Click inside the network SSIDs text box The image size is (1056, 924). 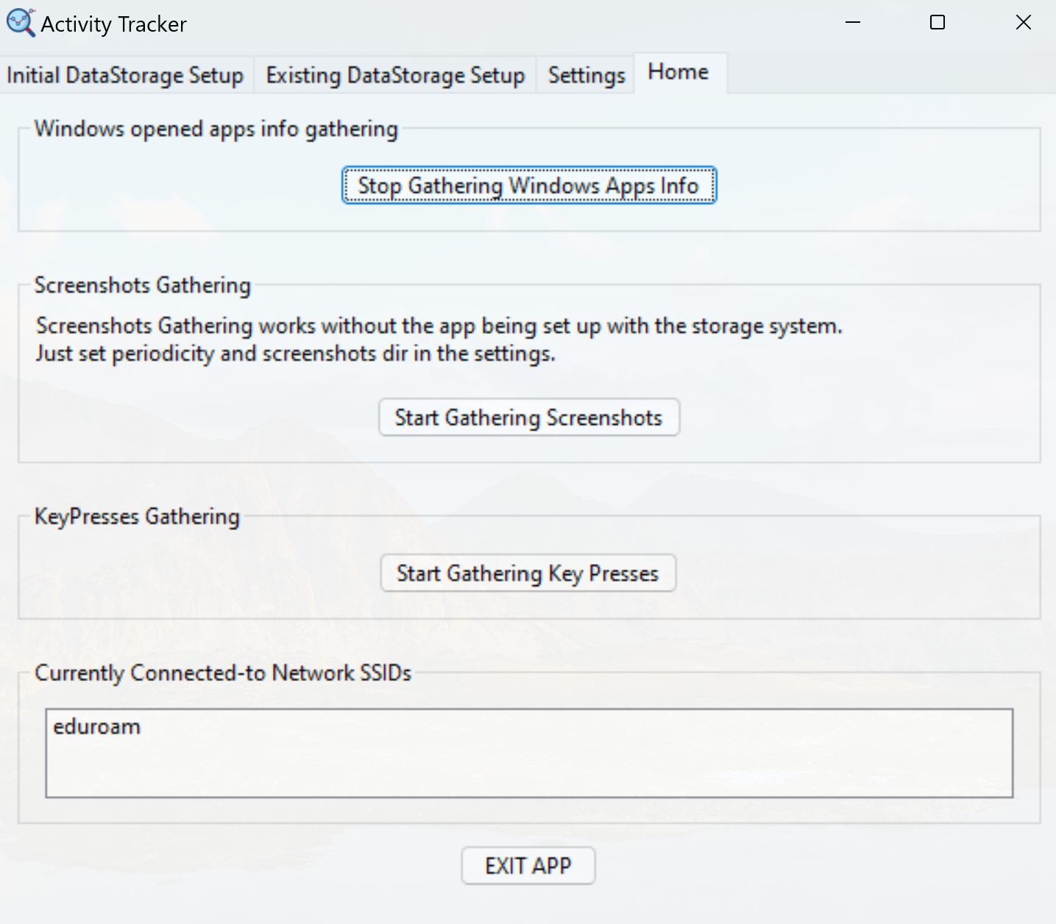pyautogui.click(x=529, y=753)
